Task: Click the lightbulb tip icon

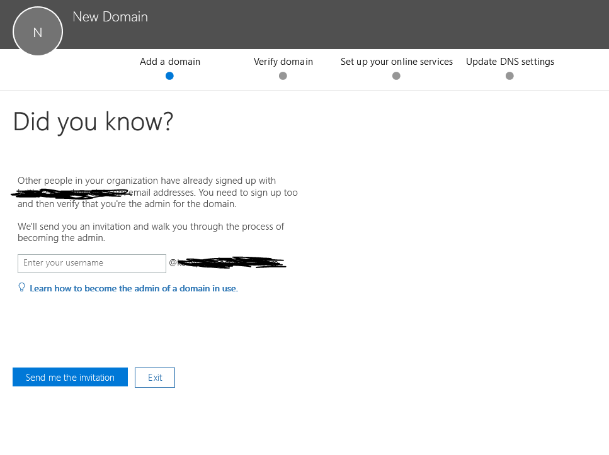Action: point(22,288)
